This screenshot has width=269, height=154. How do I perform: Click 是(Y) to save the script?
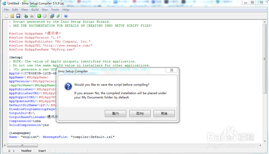point(115,113)
